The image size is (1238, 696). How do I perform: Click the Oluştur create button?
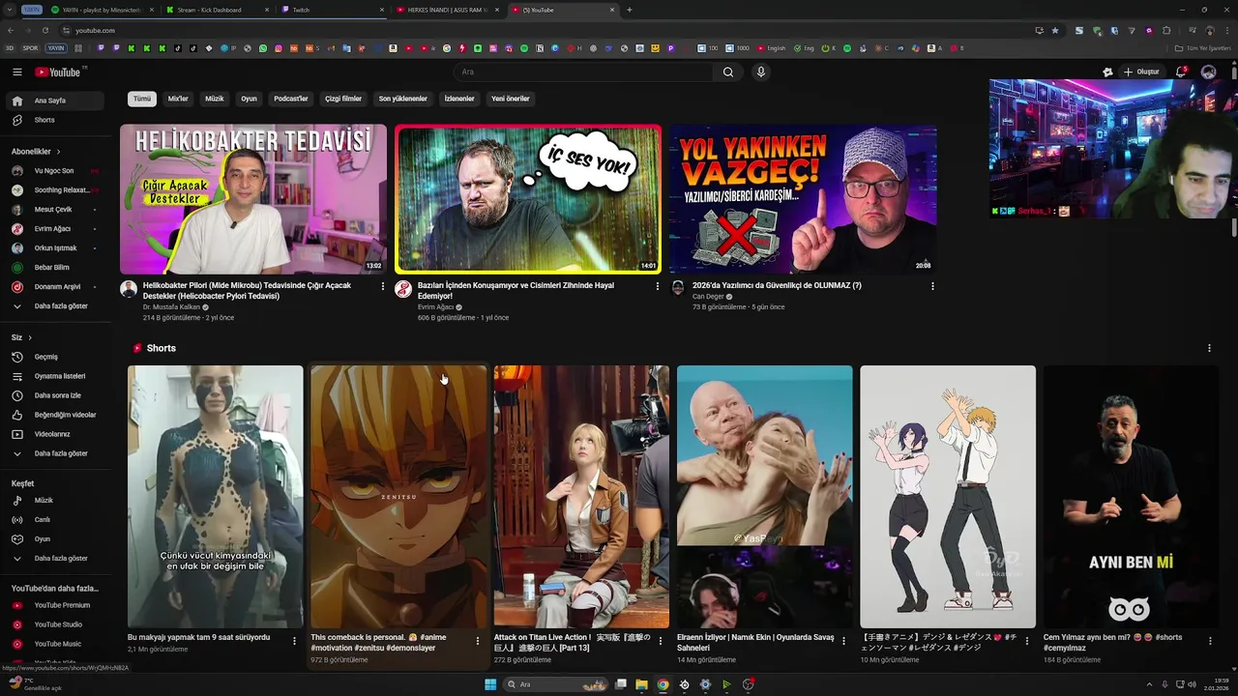pos(1141,72)
